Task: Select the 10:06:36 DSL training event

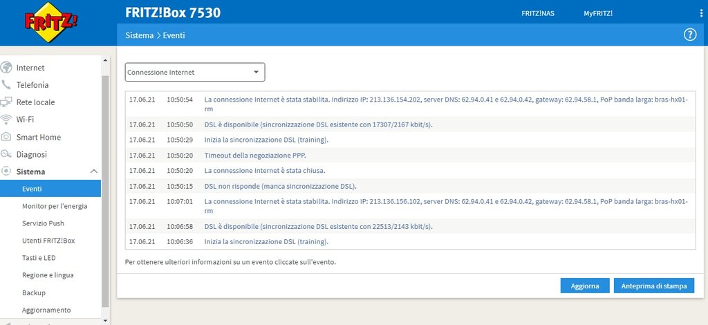Action: [410, 241]
